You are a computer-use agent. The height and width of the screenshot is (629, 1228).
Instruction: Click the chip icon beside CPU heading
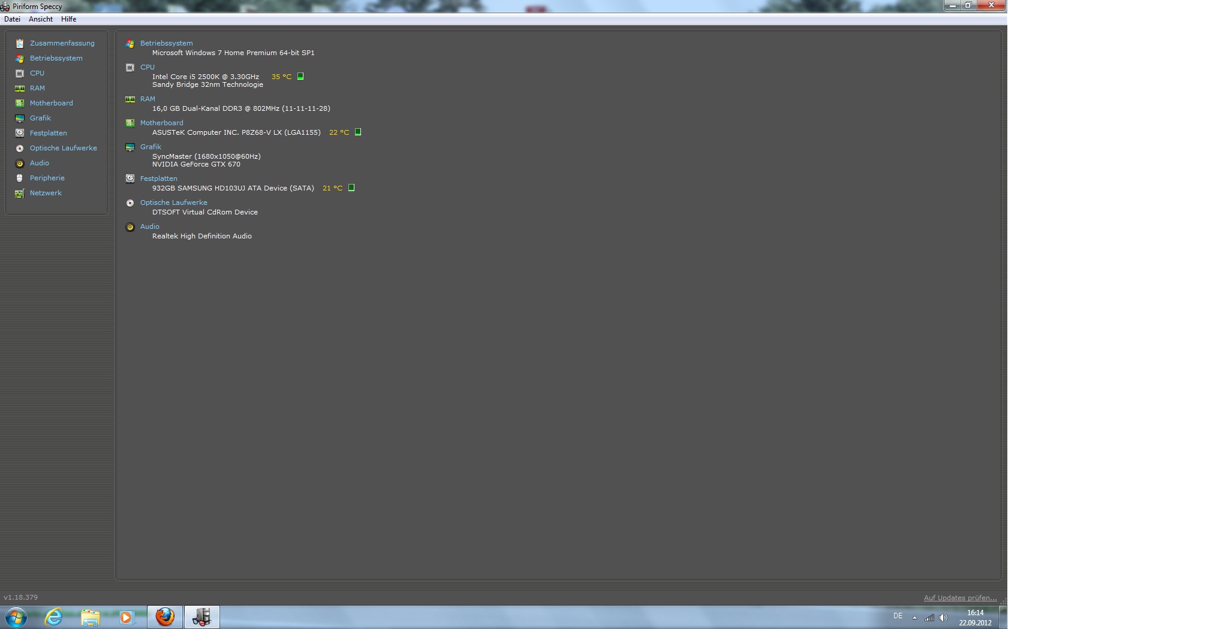(130, 68)
